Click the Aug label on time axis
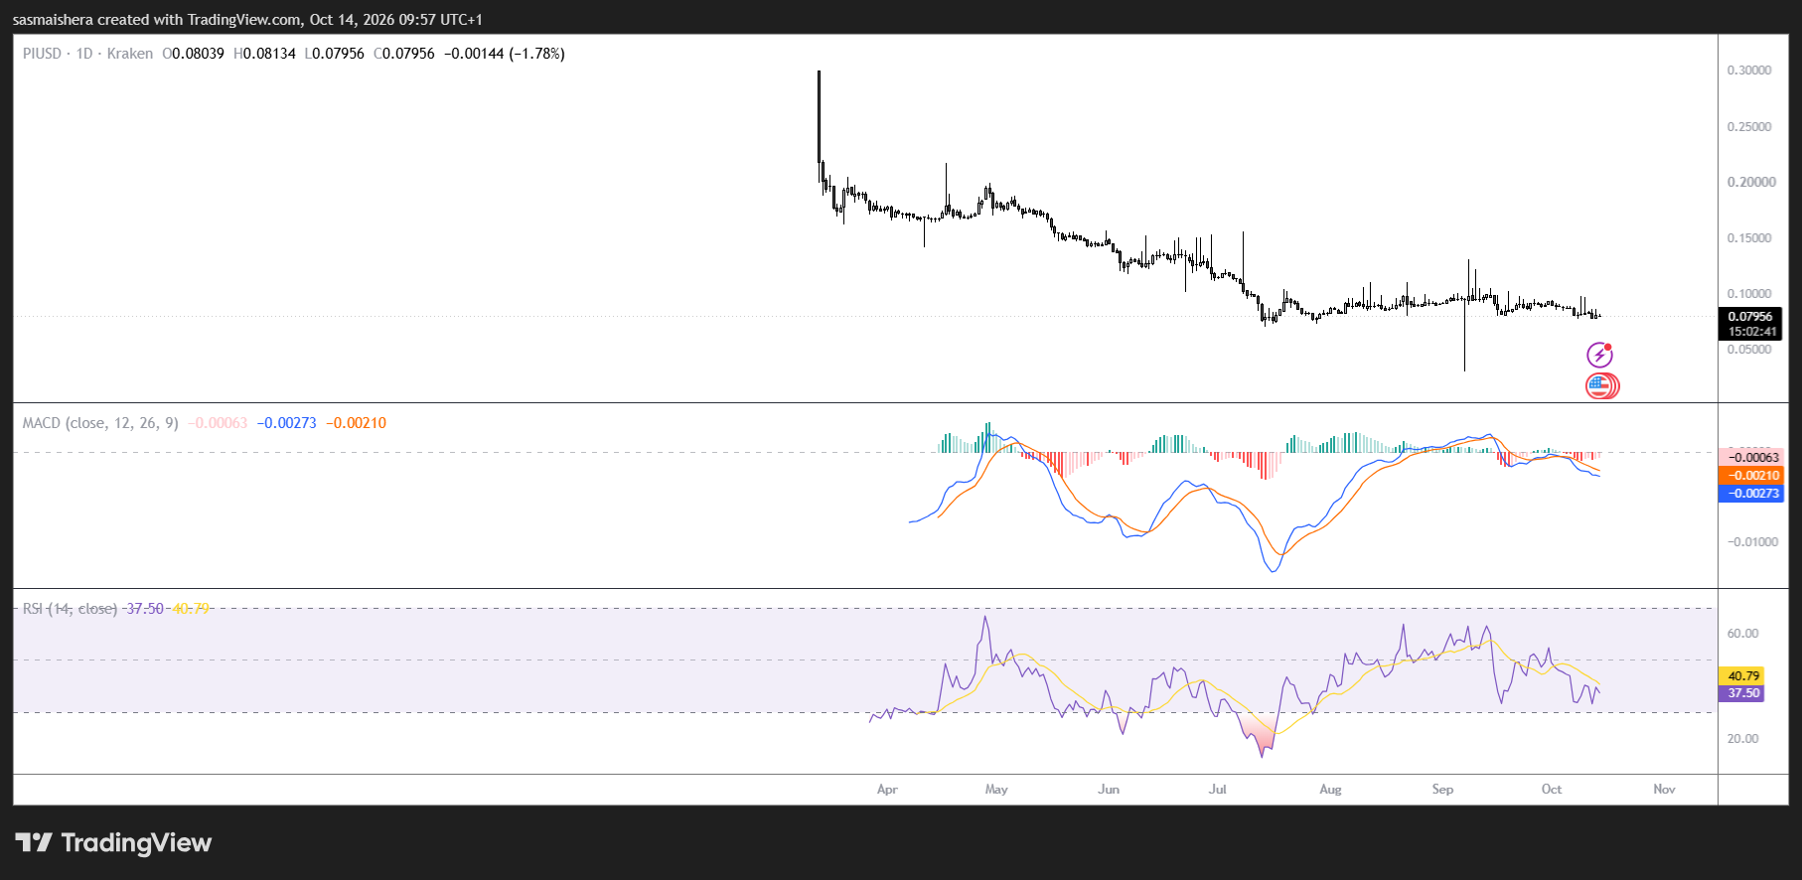The width and height of the screenshot is (1802, 880). [x=1330, y=790]
